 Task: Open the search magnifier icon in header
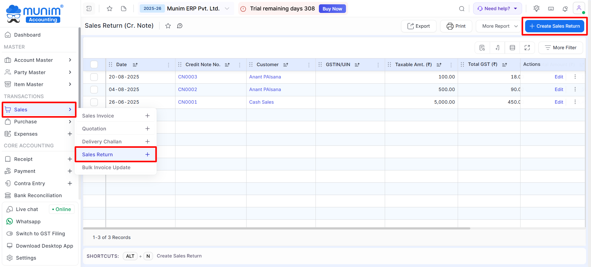(x=462, y=9)
